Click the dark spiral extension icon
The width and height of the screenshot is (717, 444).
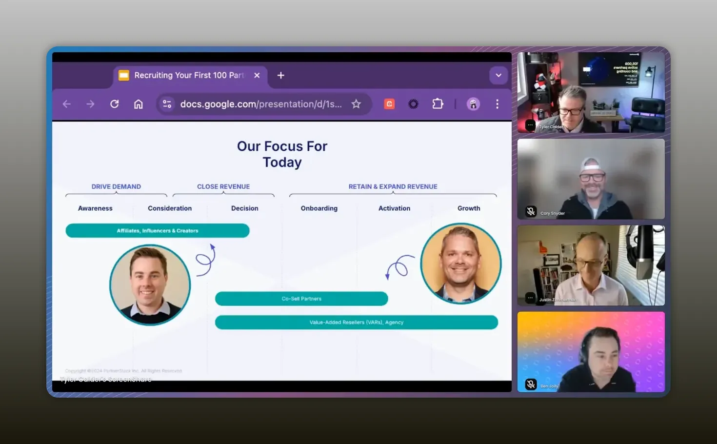[x=413, y=104]
